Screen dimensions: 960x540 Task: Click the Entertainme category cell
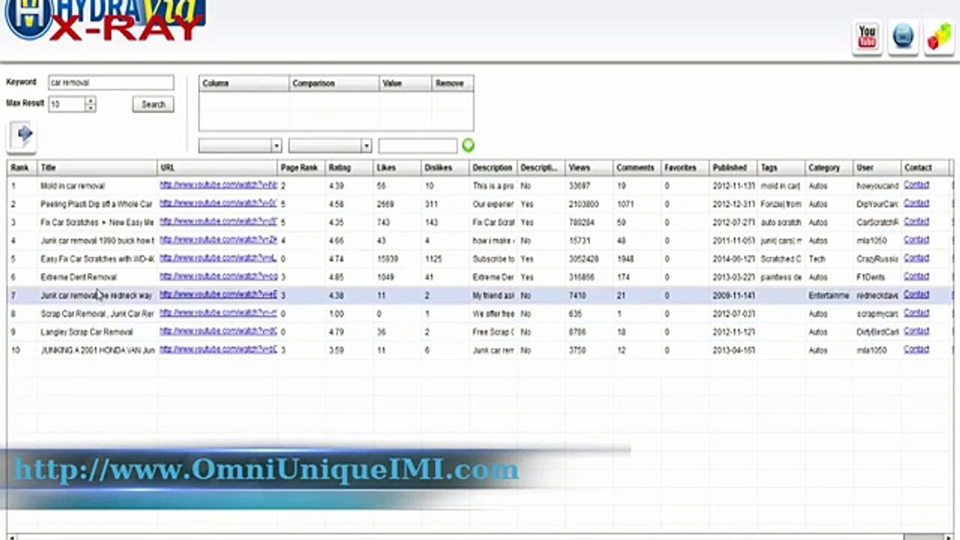829,295
